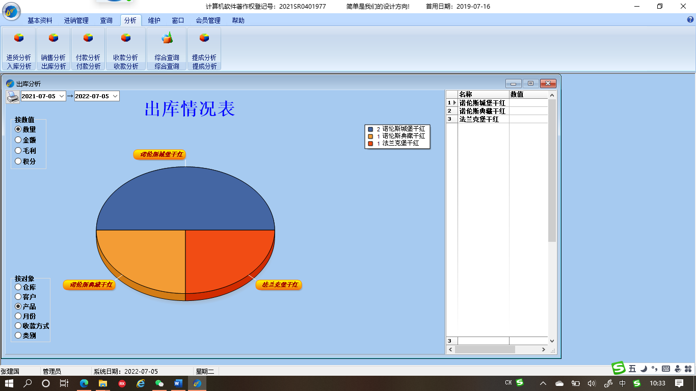This screenshot has width=696, height=391.
Task: Click the 法兰克堡干红 pie chart label
Action: 279,285
